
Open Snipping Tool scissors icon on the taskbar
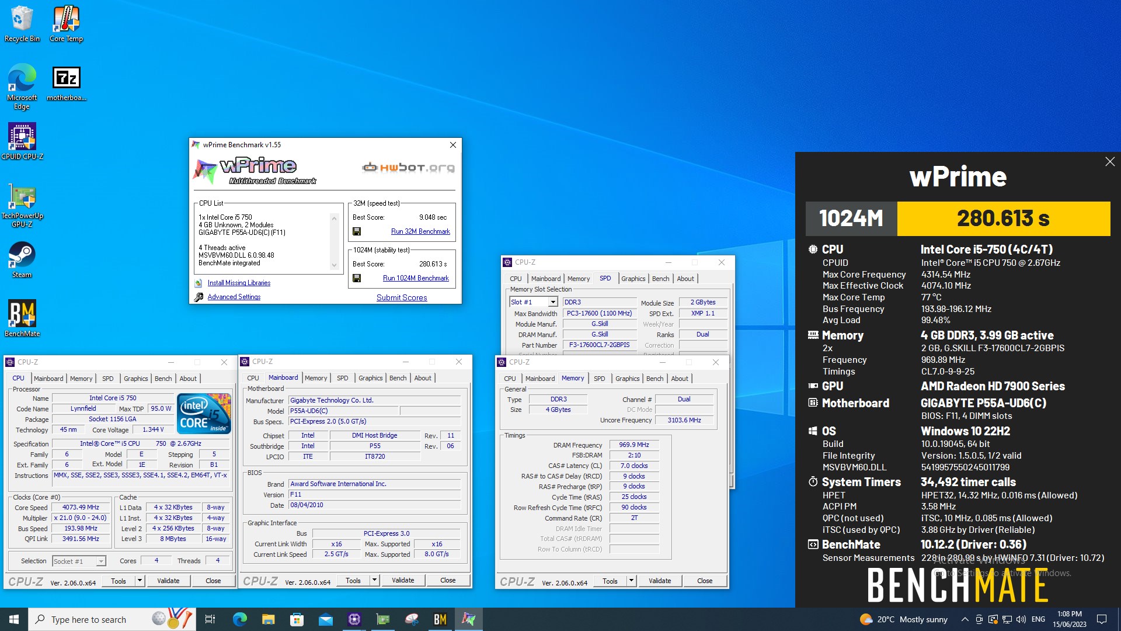(412, 619)
